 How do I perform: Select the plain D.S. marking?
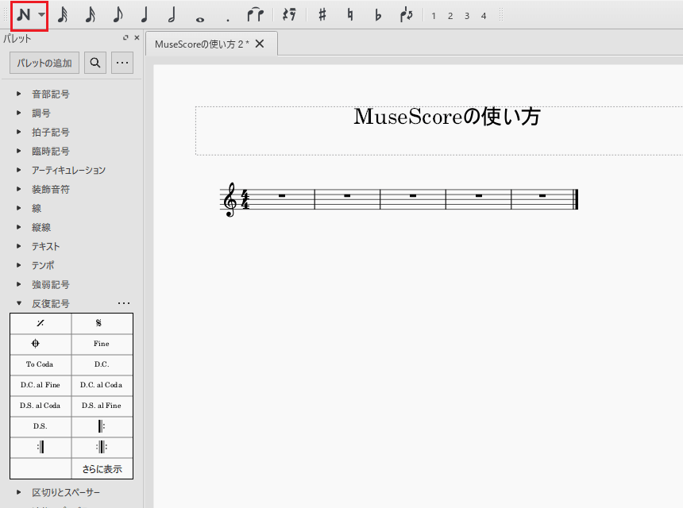tap(41, 426)
